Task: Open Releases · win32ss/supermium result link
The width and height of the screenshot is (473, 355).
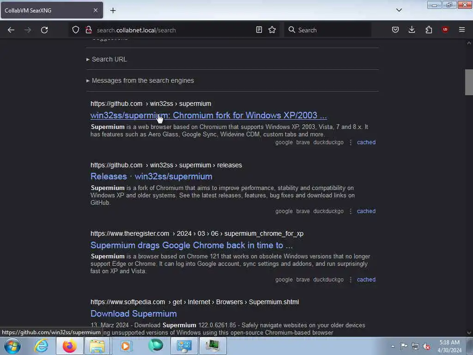Action: click(151, 176)
